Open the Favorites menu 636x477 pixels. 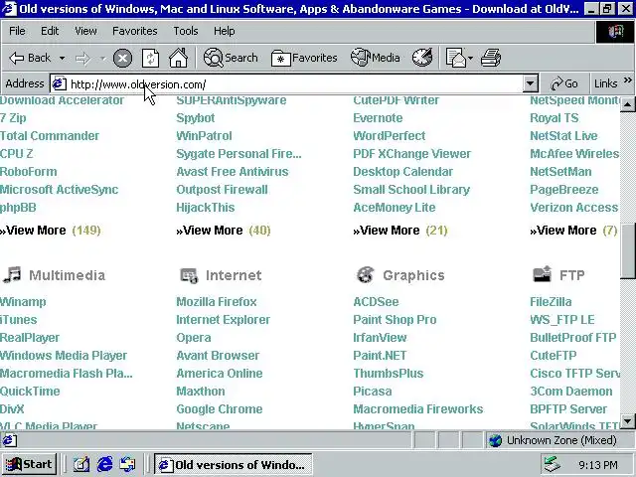(135, 31)
